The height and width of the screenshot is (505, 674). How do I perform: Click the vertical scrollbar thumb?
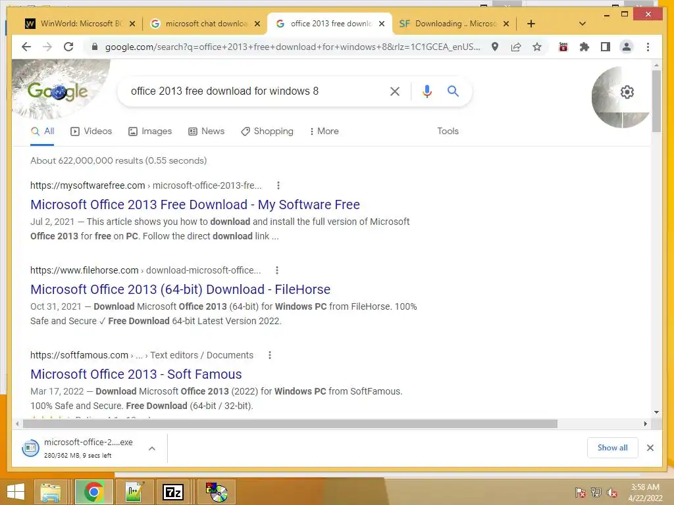coord(656,101)
